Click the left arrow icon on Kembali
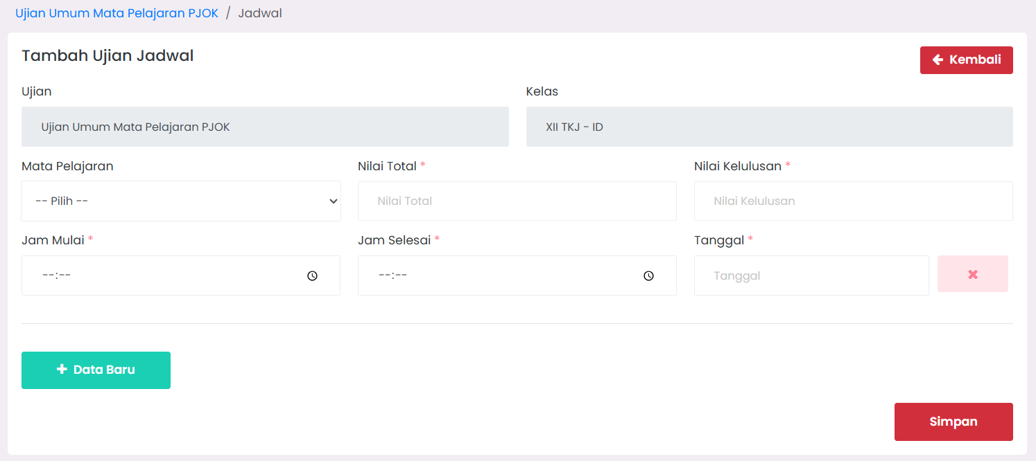The height and width of the screenshot is (461, 1036). (938, 60)
